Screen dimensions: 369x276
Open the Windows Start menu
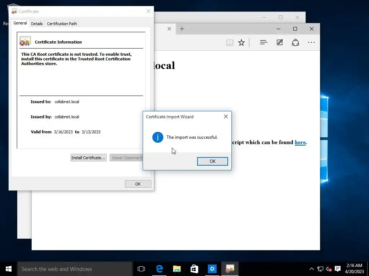point(9,269)
